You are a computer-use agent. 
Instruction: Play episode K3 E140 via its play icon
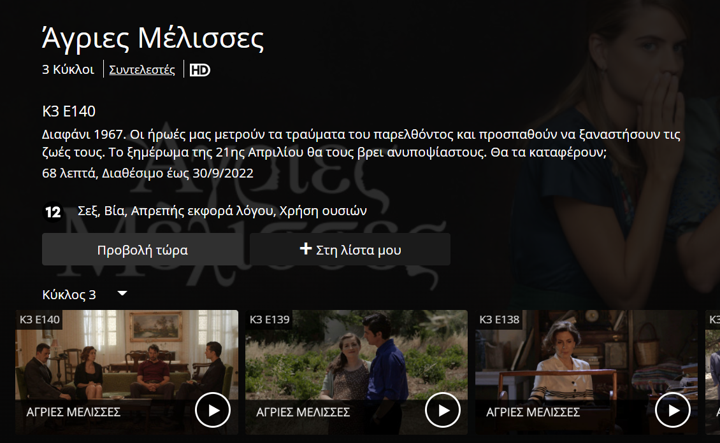click(213, 411)
